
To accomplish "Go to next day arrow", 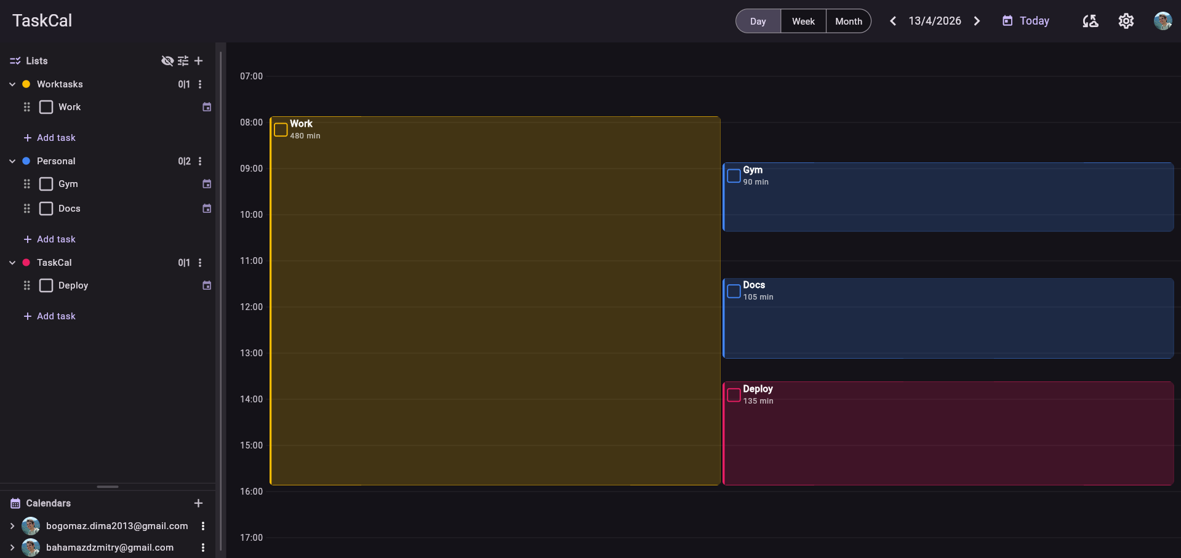I will [977, 21].
